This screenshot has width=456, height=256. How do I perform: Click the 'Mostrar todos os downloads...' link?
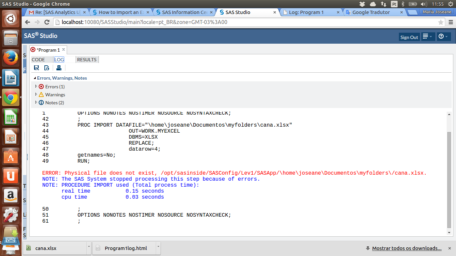[x=407, y=248]
